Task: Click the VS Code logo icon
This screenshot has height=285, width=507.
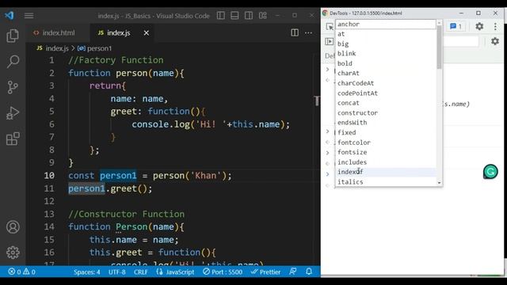Action: pyautogui.click(x=9, y=15)
